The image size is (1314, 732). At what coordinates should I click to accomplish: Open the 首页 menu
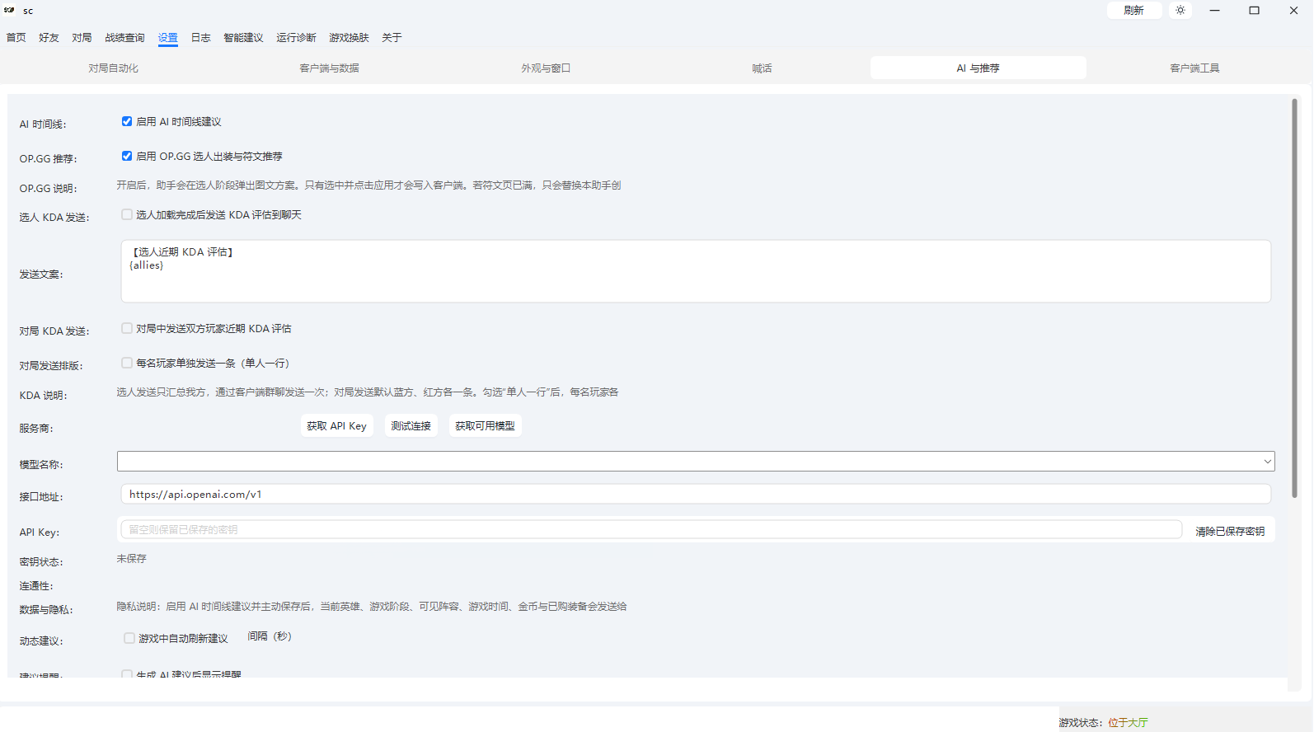[x=16, y=38]
